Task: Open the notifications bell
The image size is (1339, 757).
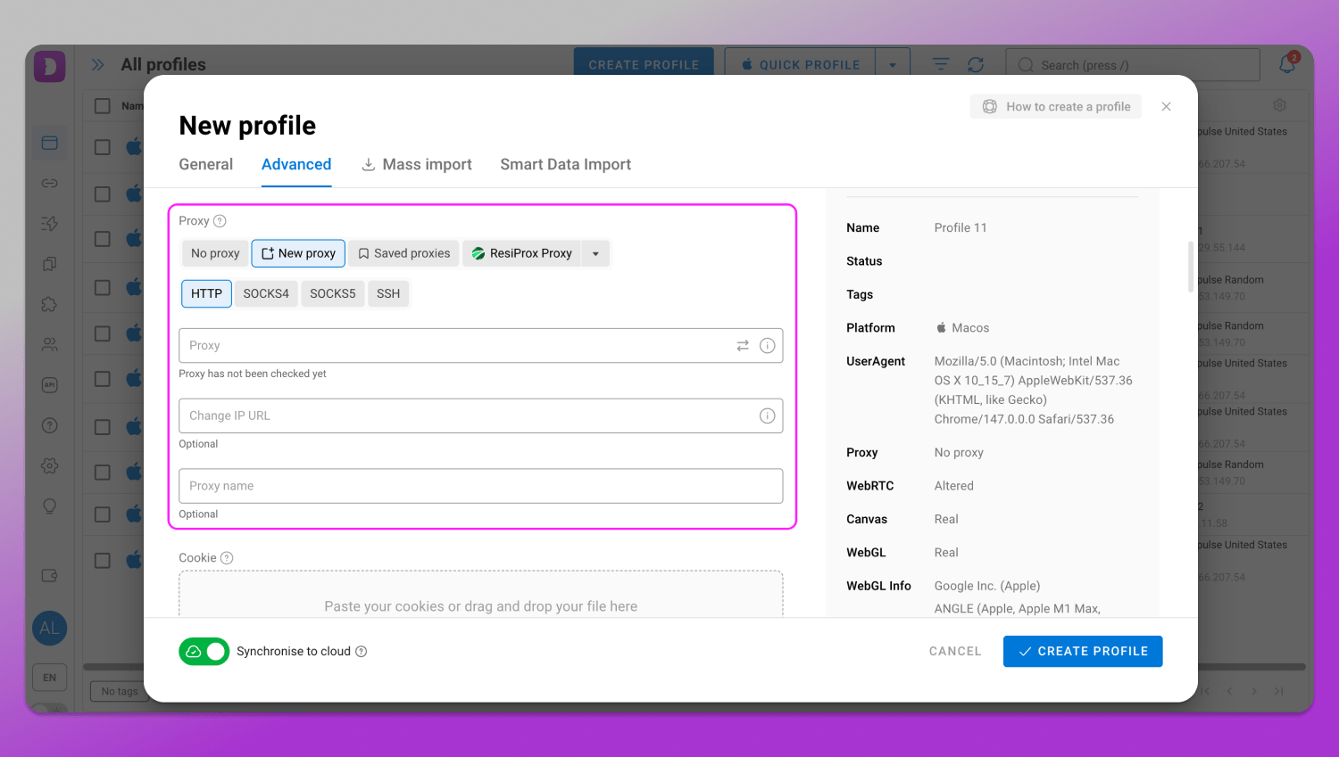Action: click(1287, 63)
